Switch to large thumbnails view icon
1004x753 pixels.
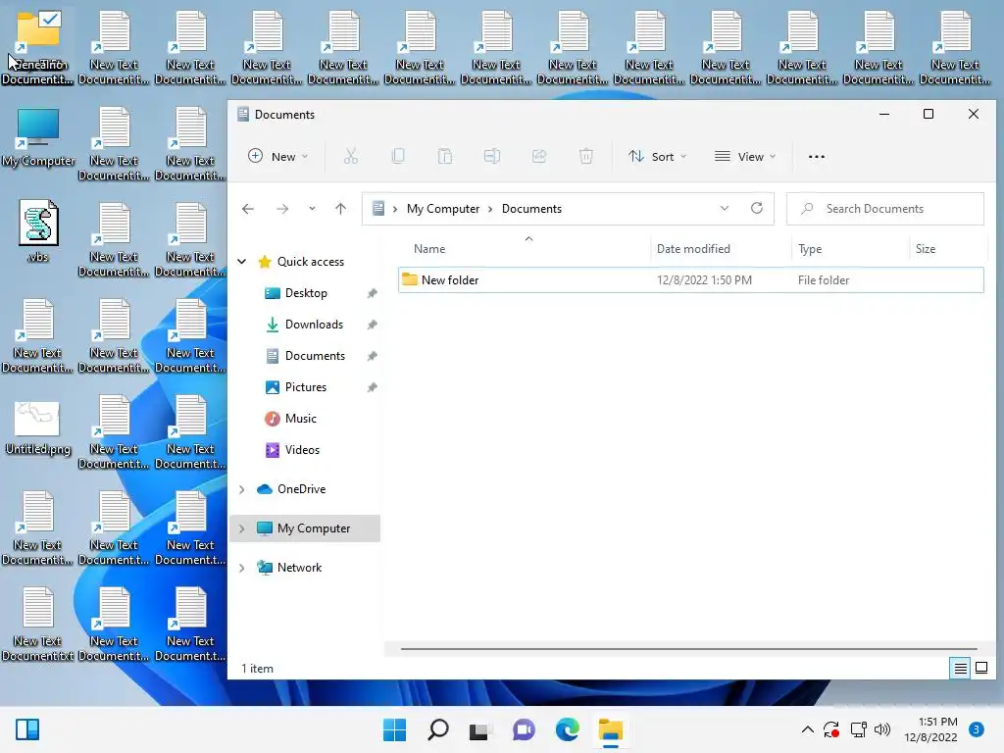pyautogui.click(x=980, y=669)
